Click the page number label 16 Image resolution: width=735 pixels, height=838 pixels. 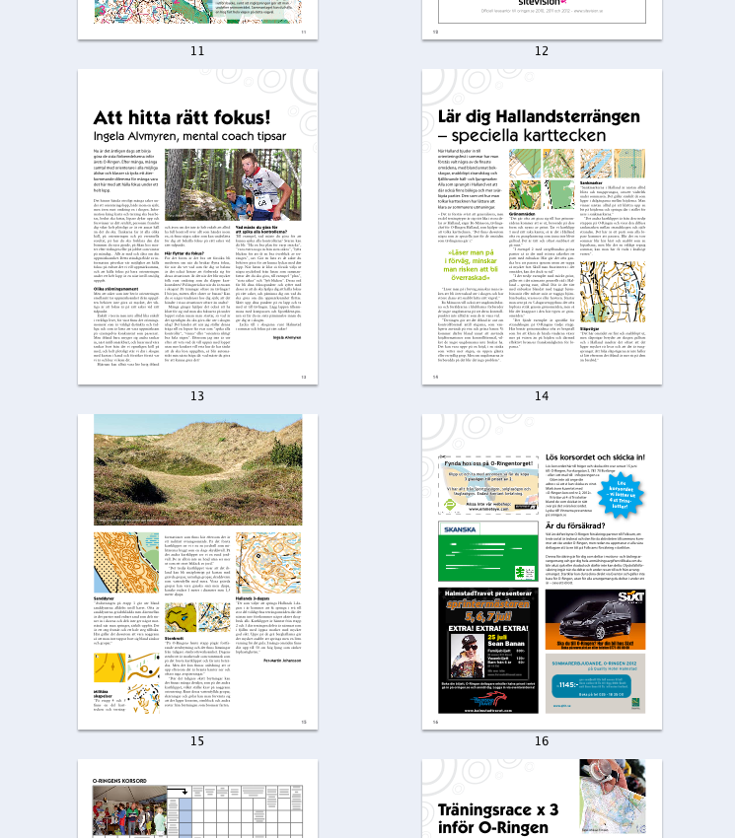tap(542, 741)
